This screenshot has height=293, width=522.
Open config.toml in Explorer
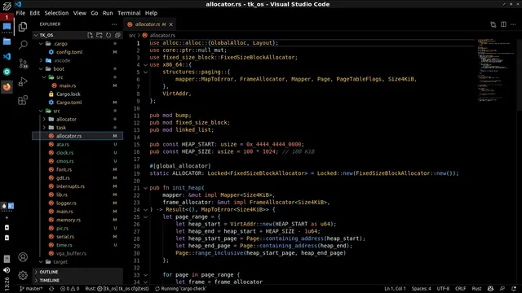69,52
